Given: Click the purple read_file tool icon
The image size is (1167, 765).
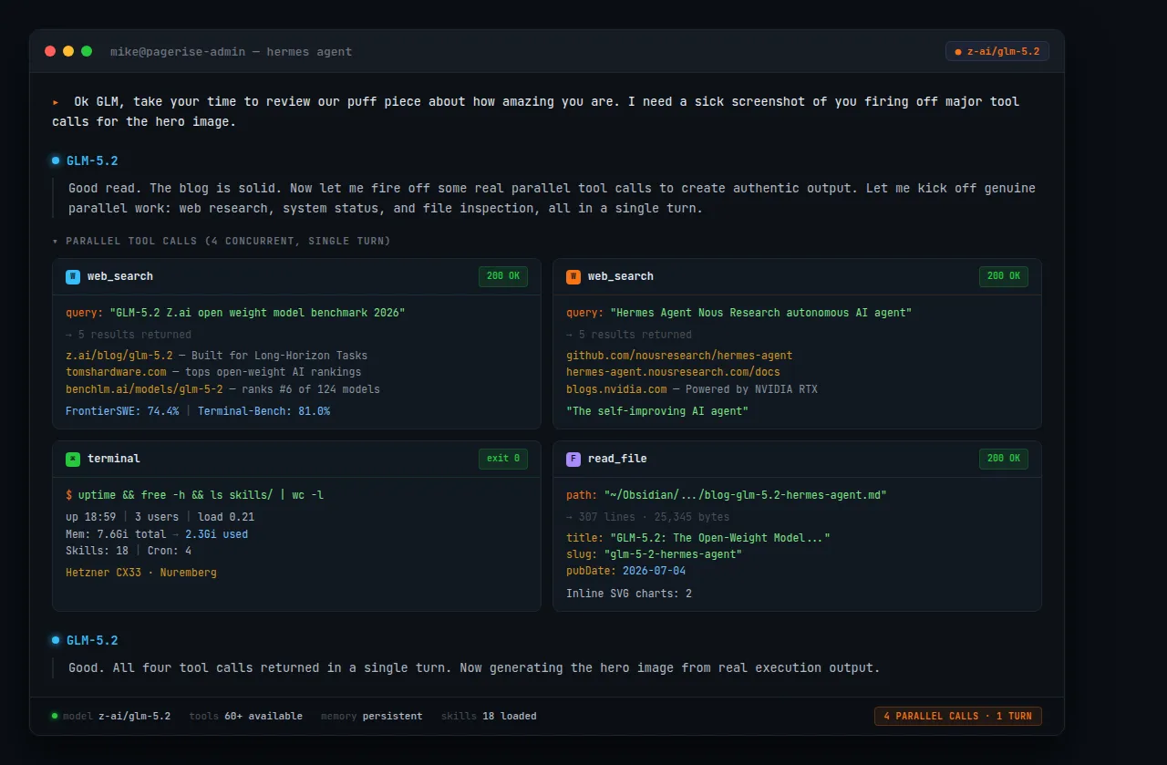Looking at the screenshot, I should coord(573,459).
